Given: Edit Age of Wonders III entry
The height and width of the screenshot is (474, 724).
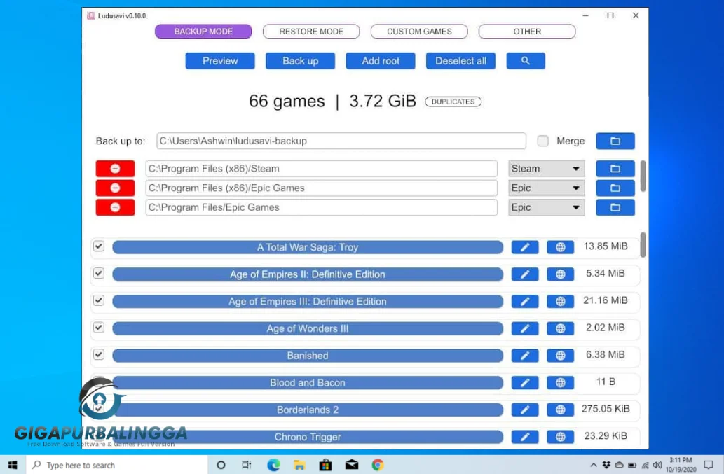Looking at the screenshot, I should 524,329.
